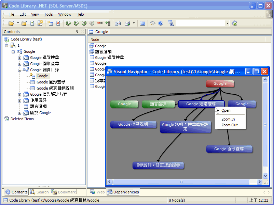Select Deleted Items in the tree
Image resolution: width=274 pixels, height=205 pixels.
point(22,119)
